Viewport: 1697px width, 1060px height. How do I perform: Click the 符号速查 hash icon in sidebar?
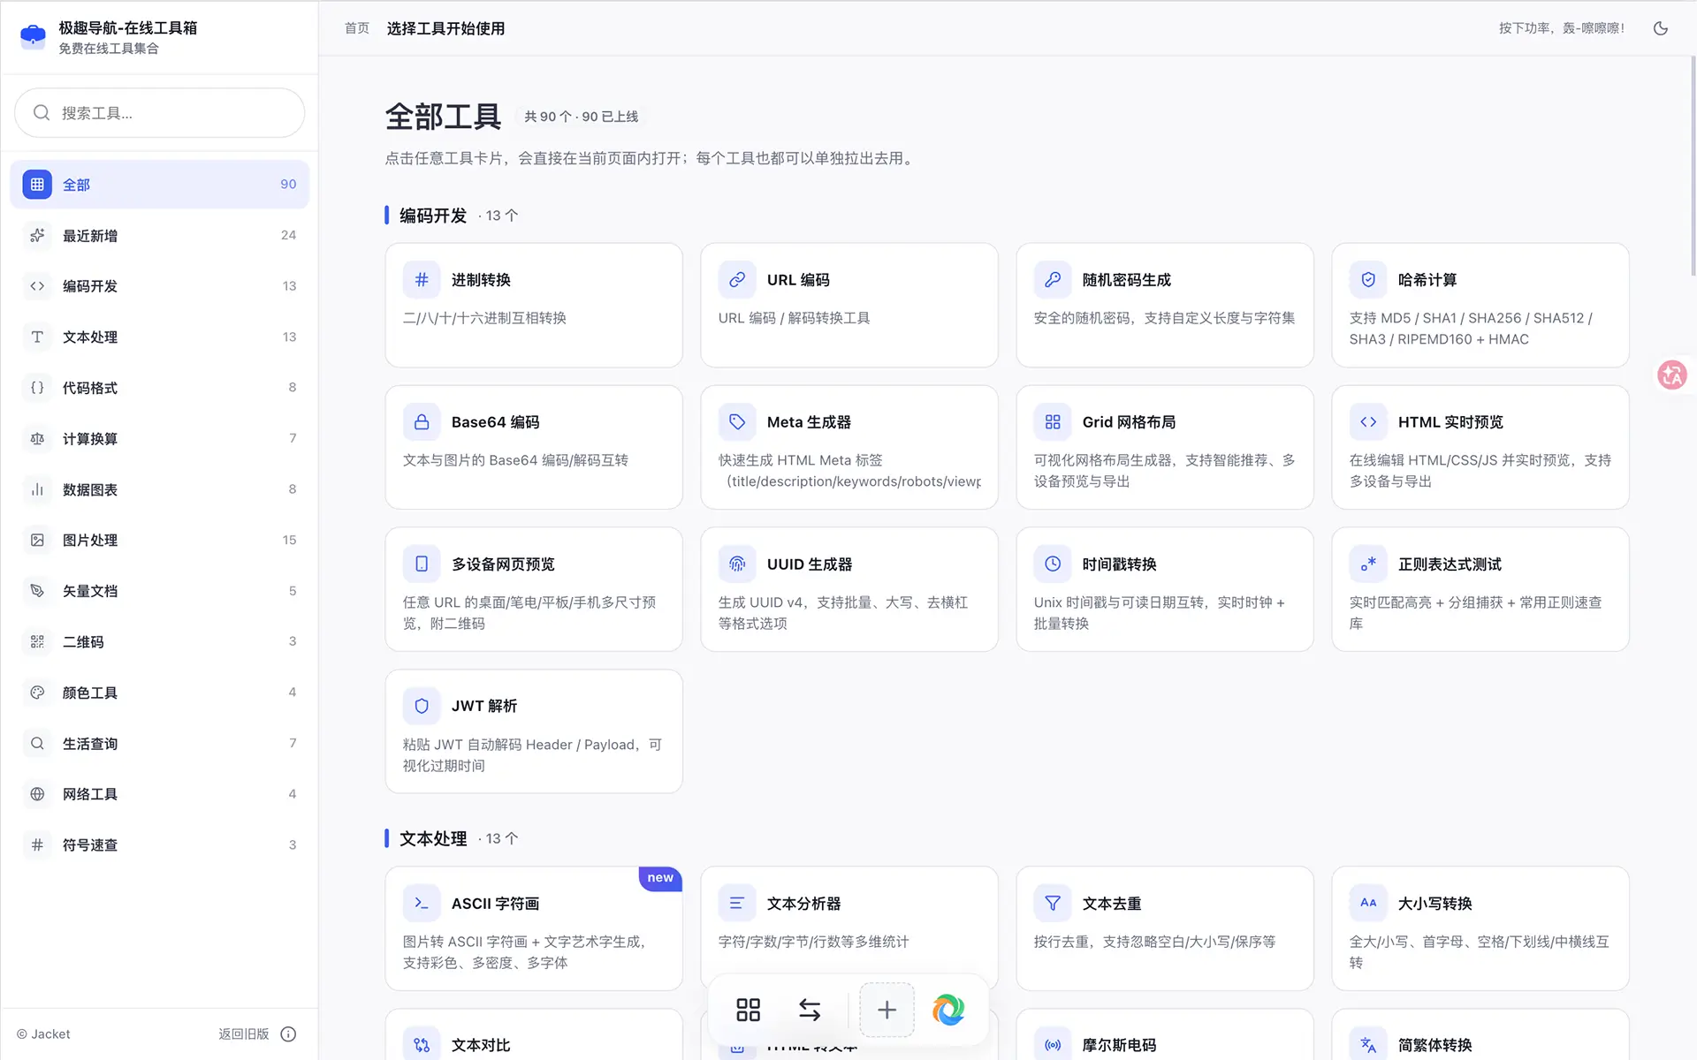point(37,845)
